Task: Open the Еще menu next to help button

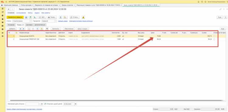Action: 220,17
